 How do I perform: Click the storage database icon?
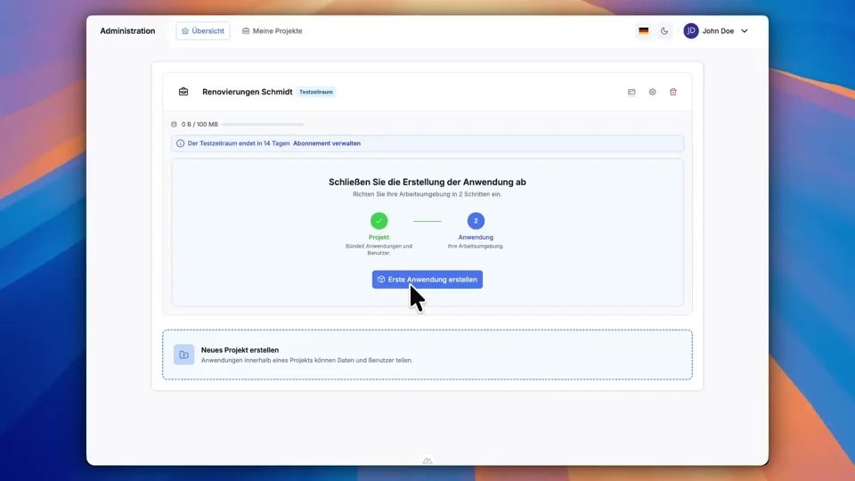(174, 125)
